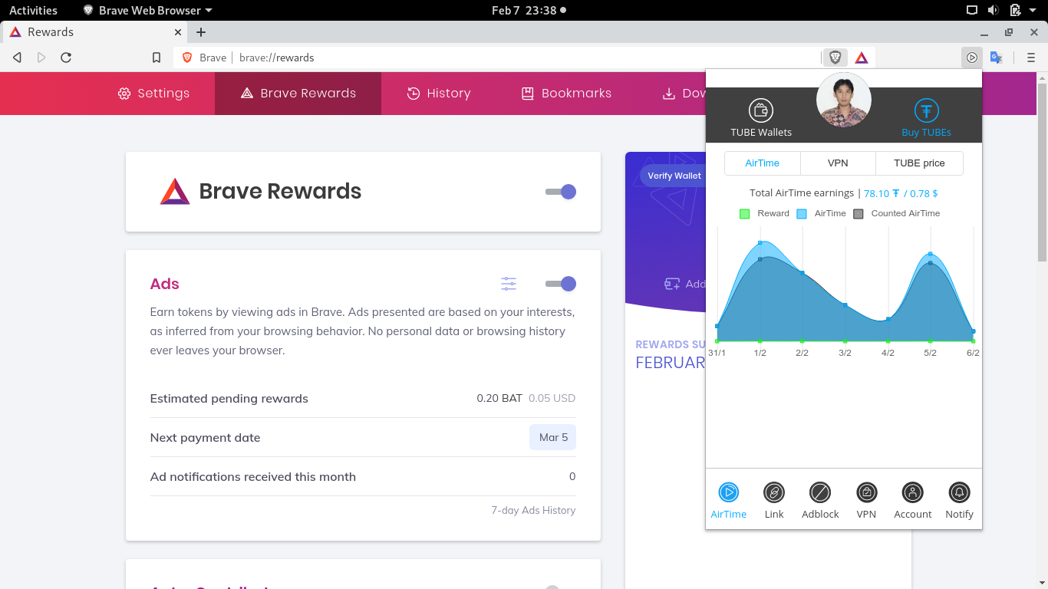
Task: Open the History navigation tab
Action: pyautogui.click(x=439, y=94)
